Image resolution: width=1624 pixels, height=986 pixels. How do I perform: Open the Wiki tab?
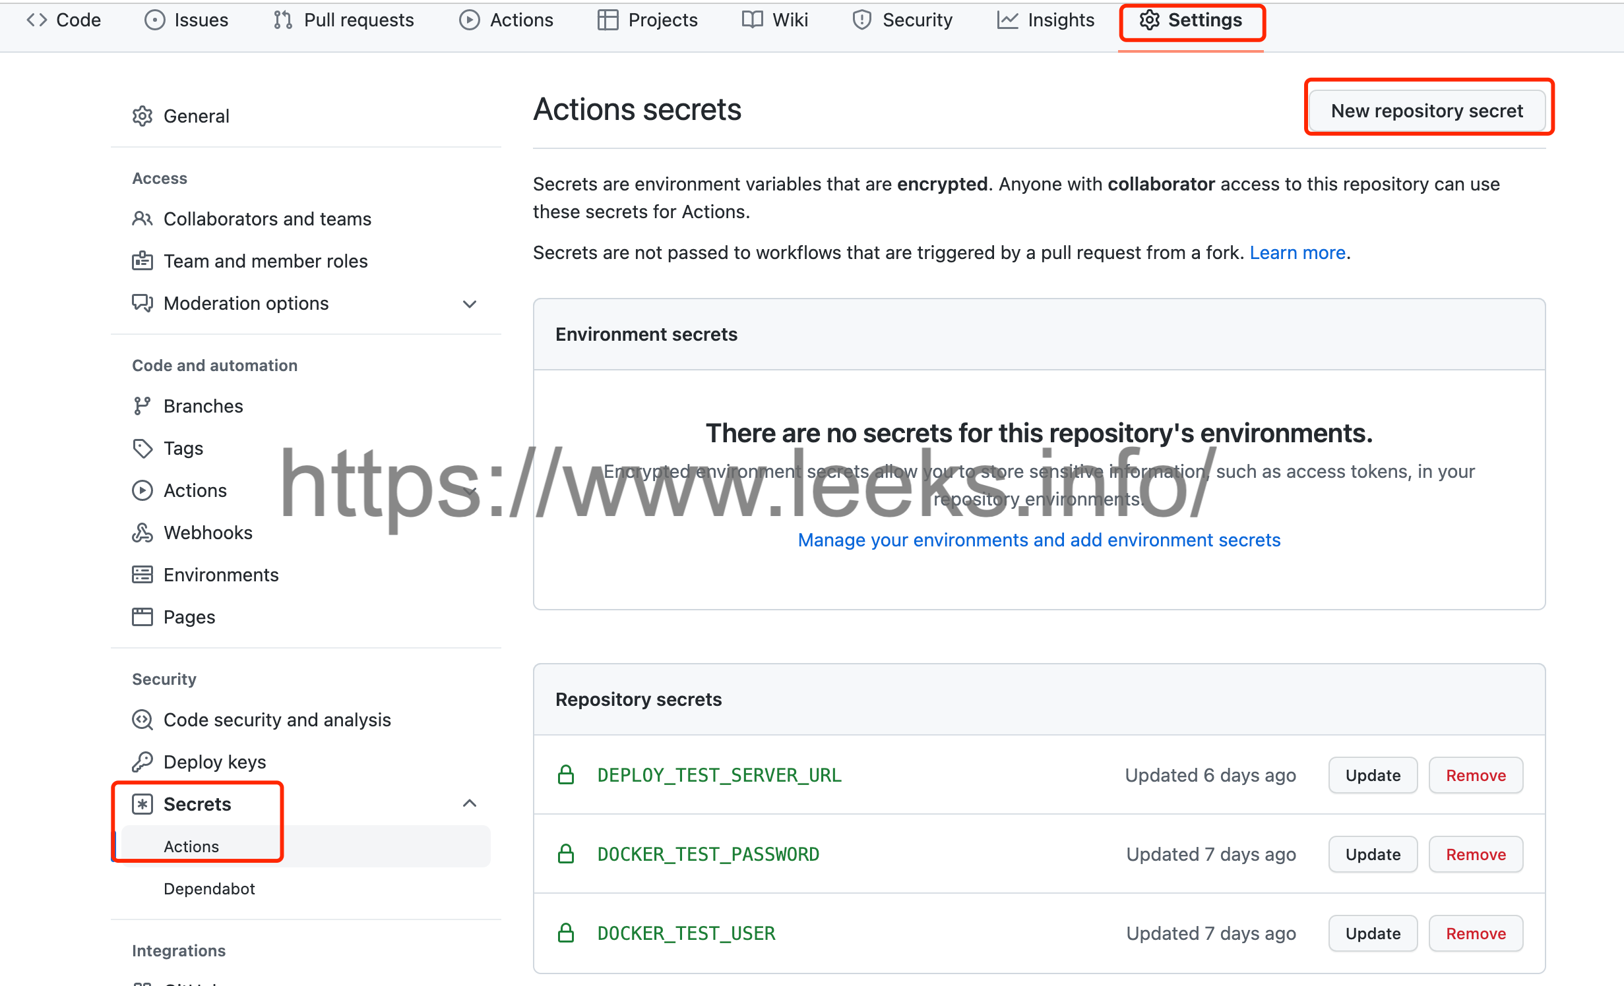(776, 20)
